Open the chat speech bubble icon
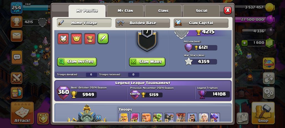 coord(17,58)
